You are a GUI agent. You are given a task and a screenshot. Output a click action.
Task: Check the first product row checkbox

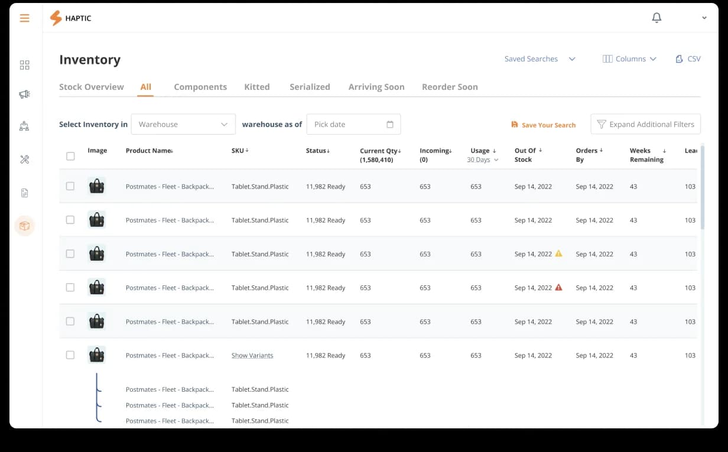click(70, 186)
